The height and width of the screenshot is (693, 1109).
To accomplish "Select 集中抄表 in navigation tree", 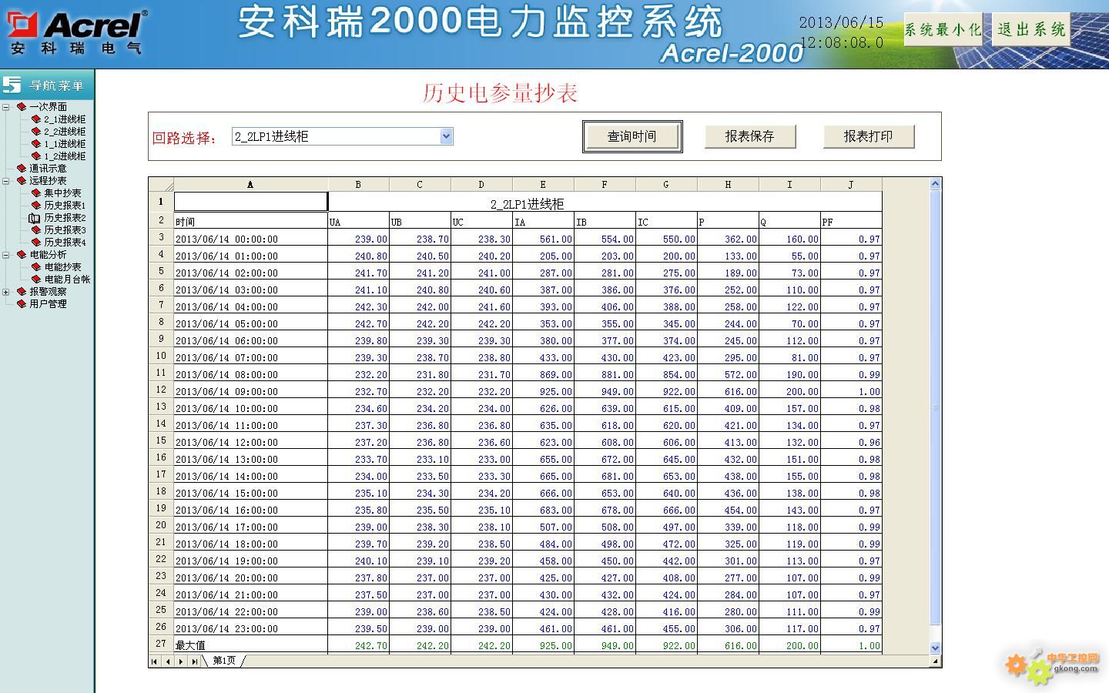I will pyautogui.click(x=62, y=193).
